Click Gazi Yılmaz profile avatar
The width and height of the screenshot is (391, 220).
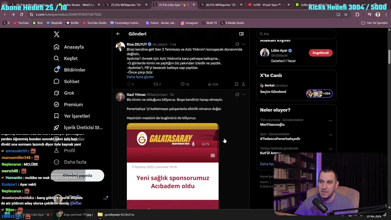click(120, 97)
